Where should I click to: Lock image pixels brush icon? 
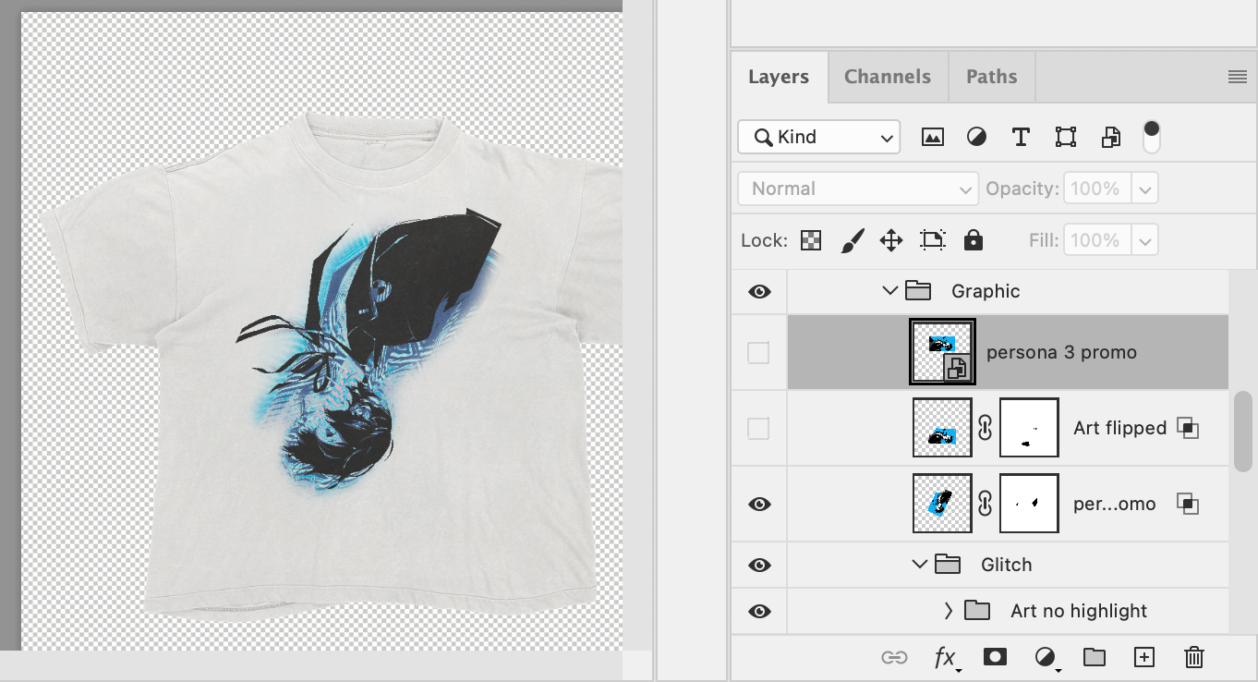click(852, 241)
